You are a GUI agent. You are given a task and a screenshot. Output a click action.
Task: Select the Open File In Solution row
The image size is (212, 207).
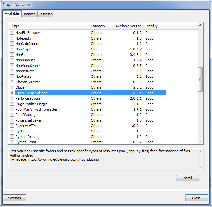[x=91, y=93]
